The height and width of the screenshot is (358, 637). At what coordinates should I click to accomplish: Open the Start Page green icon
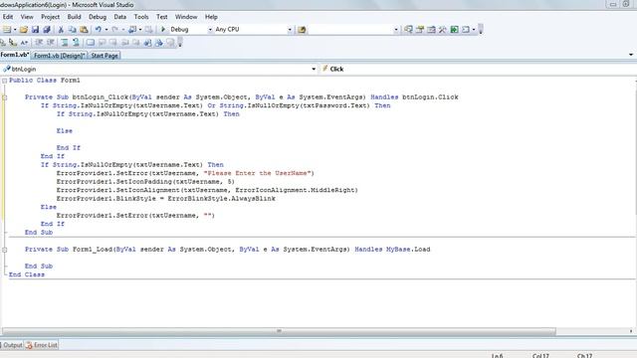click(454, 29)
